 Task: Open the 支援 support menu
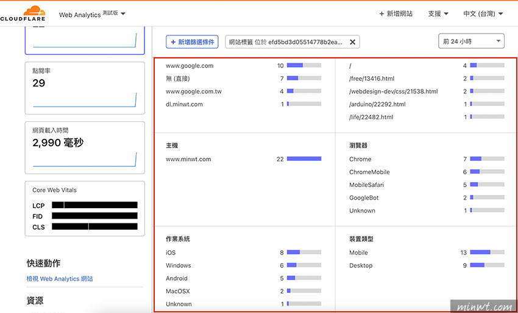tap(438, 14)
